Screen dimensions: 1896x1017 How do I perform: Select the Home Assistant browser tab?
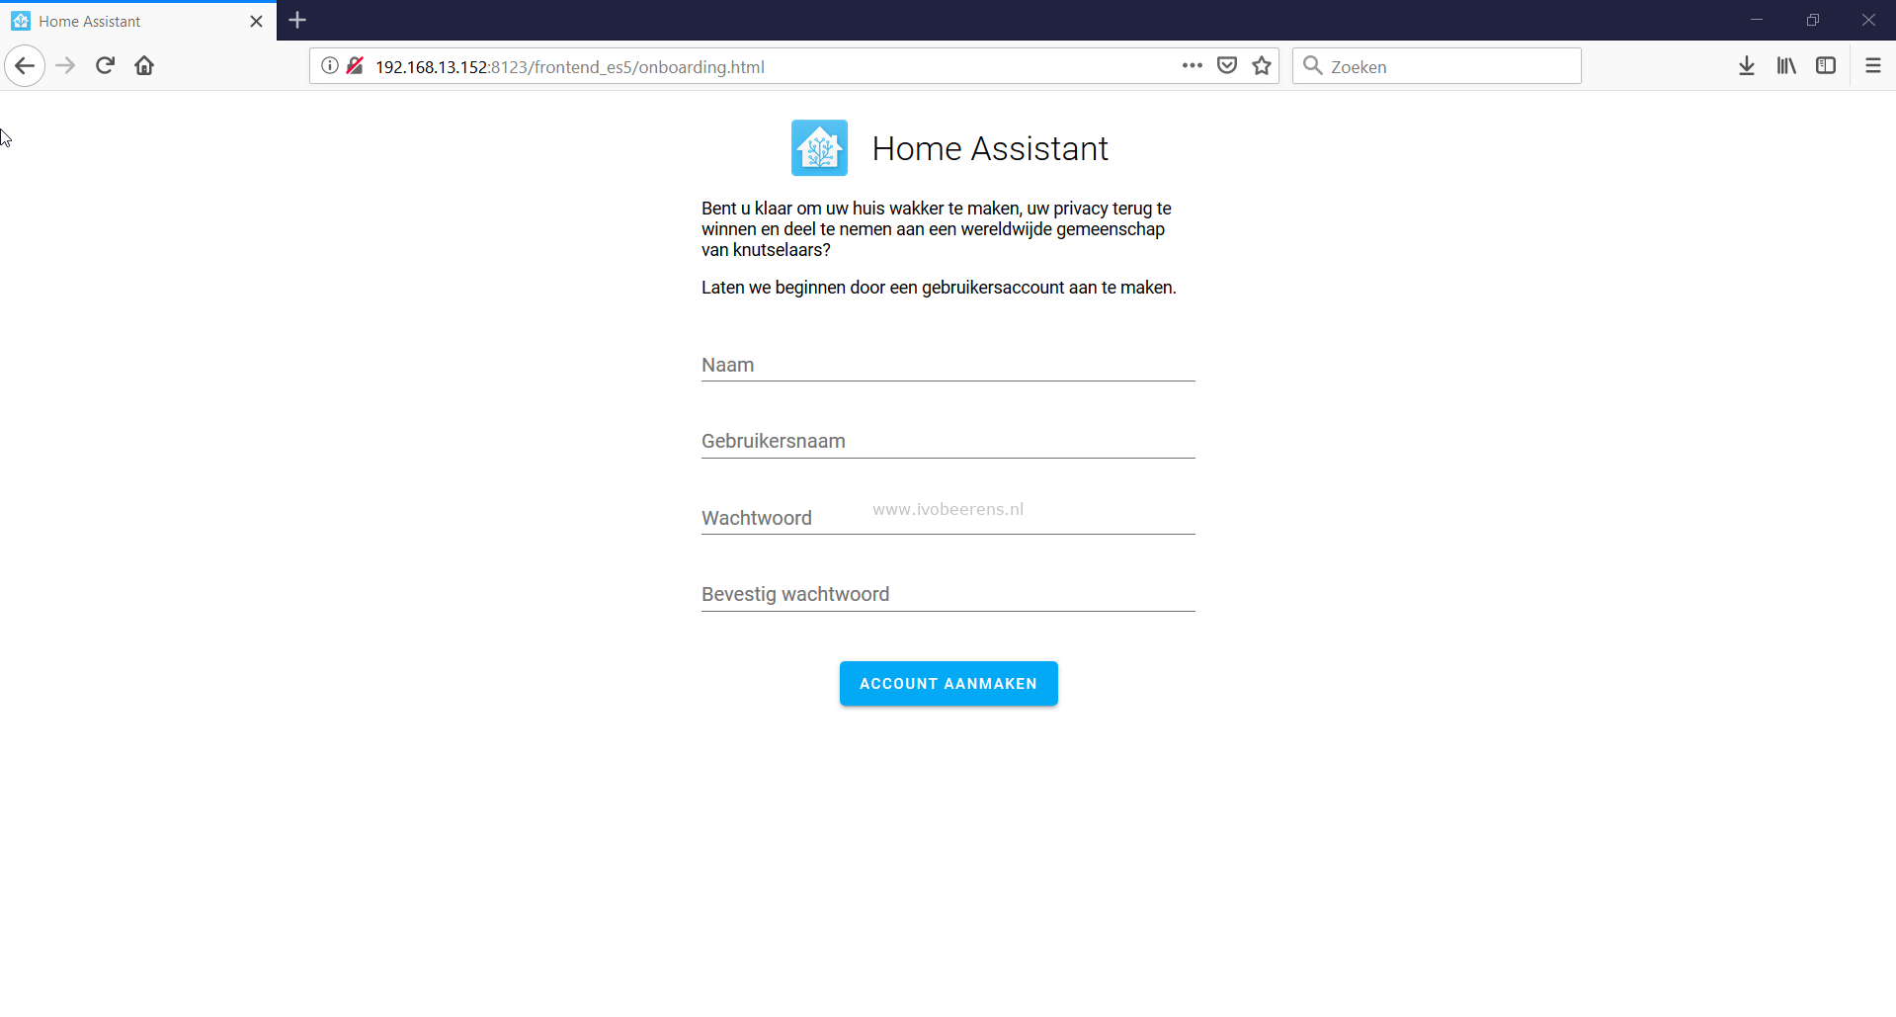(x=138, y=21)
